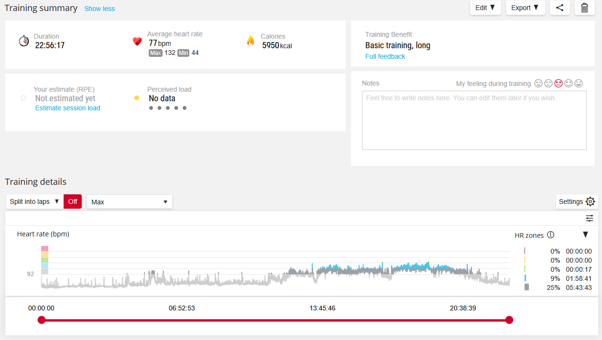Delete training via trash can icon
602x340 pixels.
[584, 8]
